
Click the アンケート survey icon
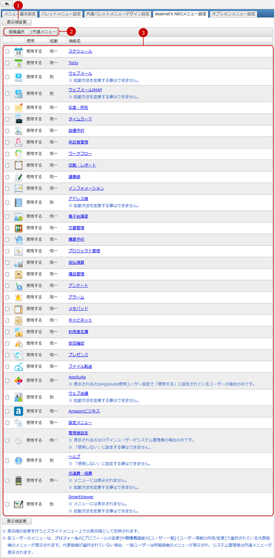[x=18, y=285]
